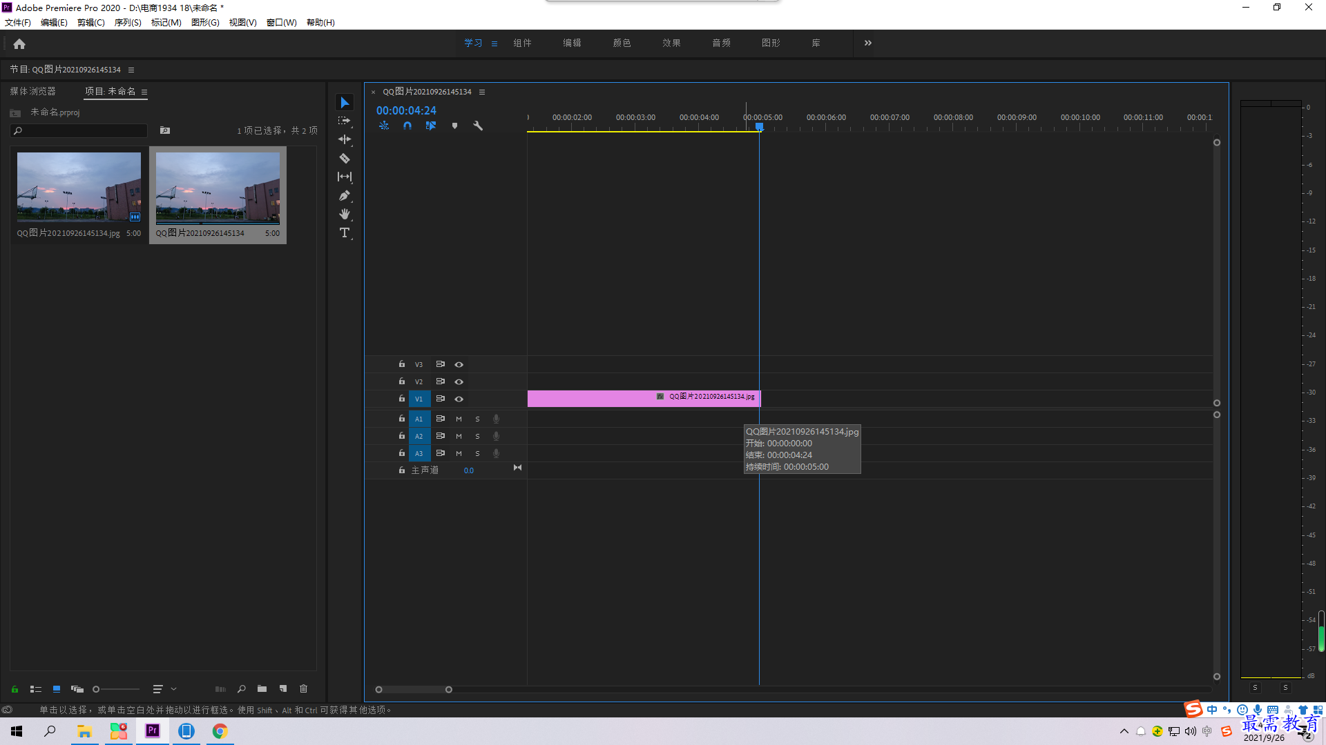Click the New Item icon
This screenshot has height=745, width=1326.
pyautogui.click(x=283, y=689)
